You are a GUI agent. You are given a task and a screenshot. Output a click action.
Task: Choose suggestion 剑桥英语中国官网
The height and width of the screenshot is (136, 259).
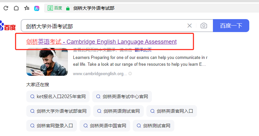click(105, 126)
